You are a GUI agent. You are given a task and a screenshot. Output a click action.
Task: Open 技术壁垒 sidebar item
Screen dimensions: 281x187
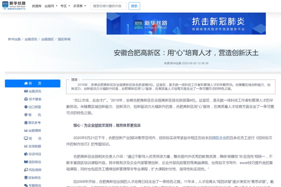35,99
